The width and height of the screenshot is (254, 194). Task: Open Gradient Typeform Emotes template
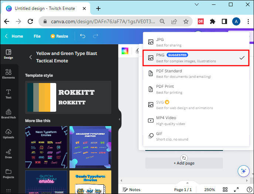pos(90,147)
